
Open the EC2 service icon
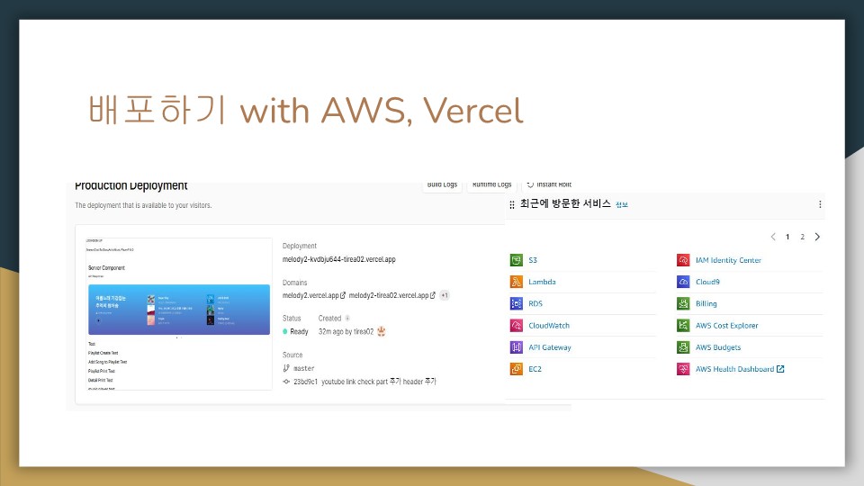(x=517, y=369)
